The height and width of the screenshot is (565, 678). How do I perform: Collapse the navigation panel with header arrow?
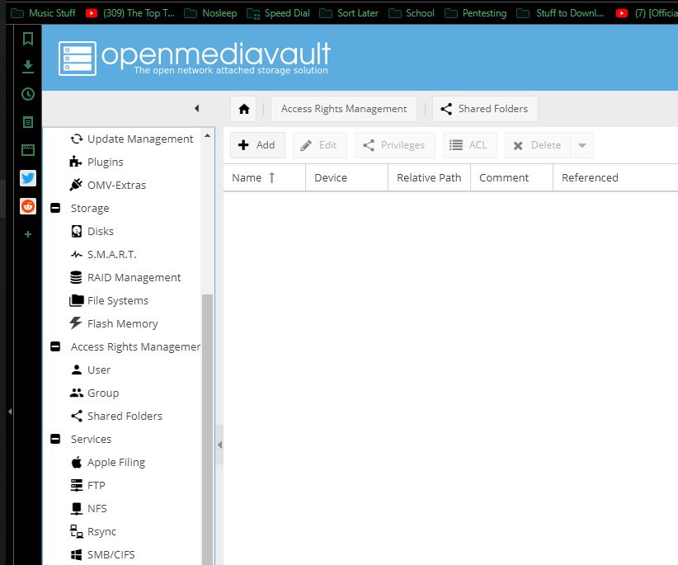[x=197, y=109]
